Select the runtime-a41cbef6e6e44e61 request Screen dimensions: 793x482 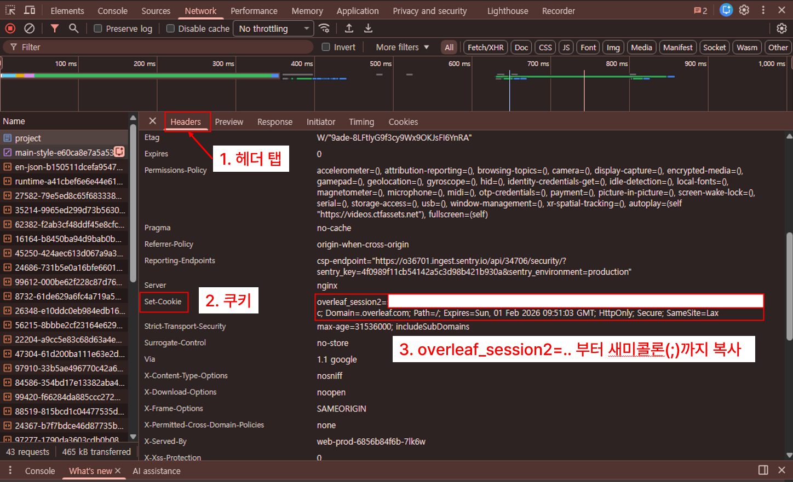click(x=68, y=181)
